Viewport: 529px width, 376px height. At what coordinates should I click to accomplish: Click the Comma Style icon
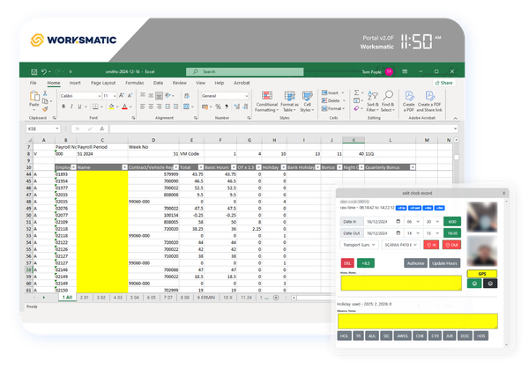tap(227, 107)
